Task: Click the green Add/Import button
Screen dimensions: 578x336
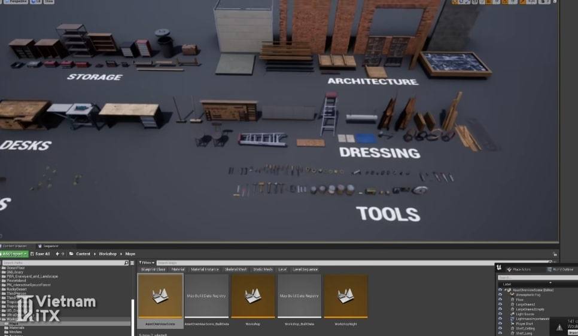Action: tap(14, 254)
